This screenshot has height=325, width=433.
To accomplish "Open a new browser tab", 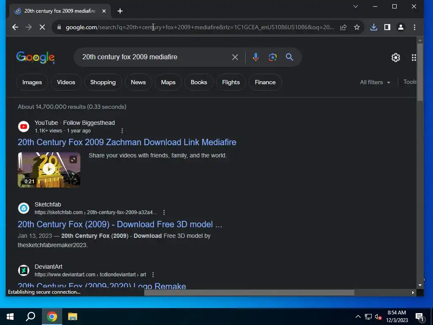I will [120, 11].
